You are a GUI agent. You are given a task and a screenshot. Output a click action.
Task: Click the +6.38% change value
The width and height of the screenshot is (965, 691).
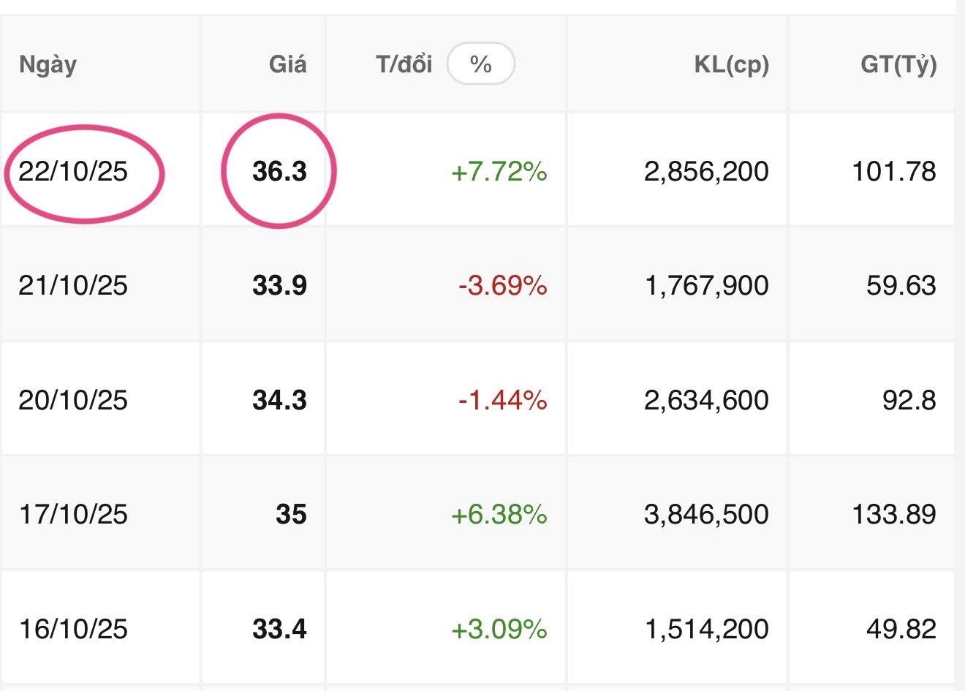click(499, 515)
